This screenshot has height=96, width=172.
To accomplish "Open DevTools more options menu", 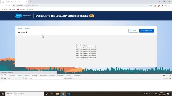I will (167, 75).
